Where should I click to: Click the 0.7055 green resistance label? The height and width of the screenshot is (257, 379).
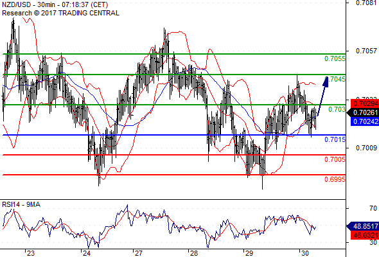click(335, 58)
